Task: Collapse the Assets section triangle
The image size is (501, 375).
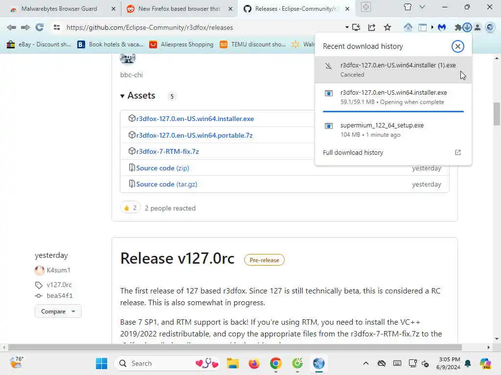Action: [x=122, y=96]
